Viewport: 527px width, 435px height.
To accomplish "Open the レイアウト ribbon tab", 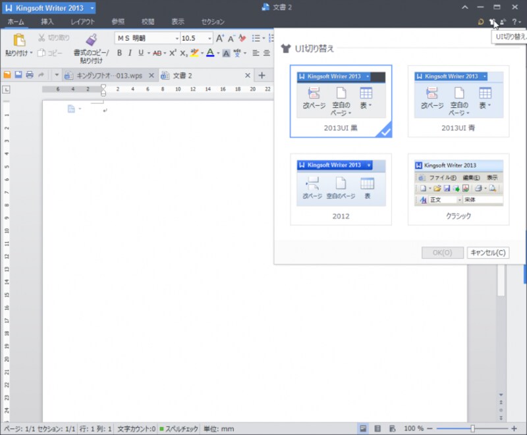I will pos(83,22).
